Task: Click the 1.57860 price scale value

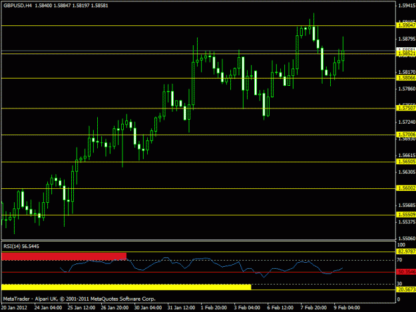Action: (407, 88)
